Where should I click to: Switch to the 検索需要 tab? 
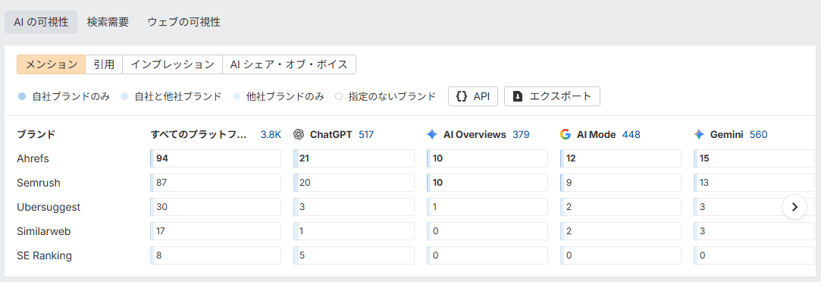click(108, 22)
